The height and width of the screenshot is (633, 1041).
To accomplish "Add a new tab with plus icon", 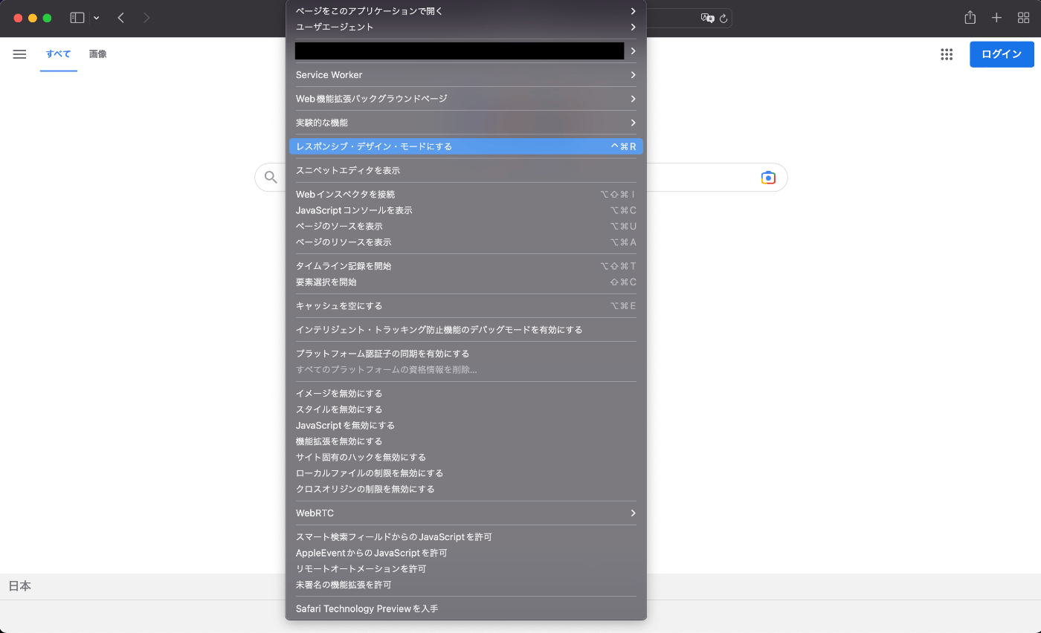I will click(997, 18).
